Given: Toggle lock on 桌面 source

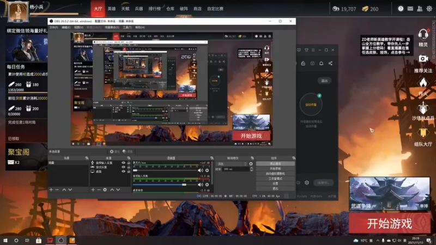Looking at the screenshot, I should click(x=129, y=171).
